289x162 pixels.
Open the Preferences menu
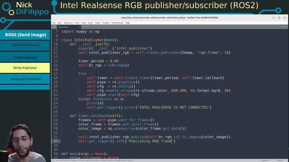[117, 23]
